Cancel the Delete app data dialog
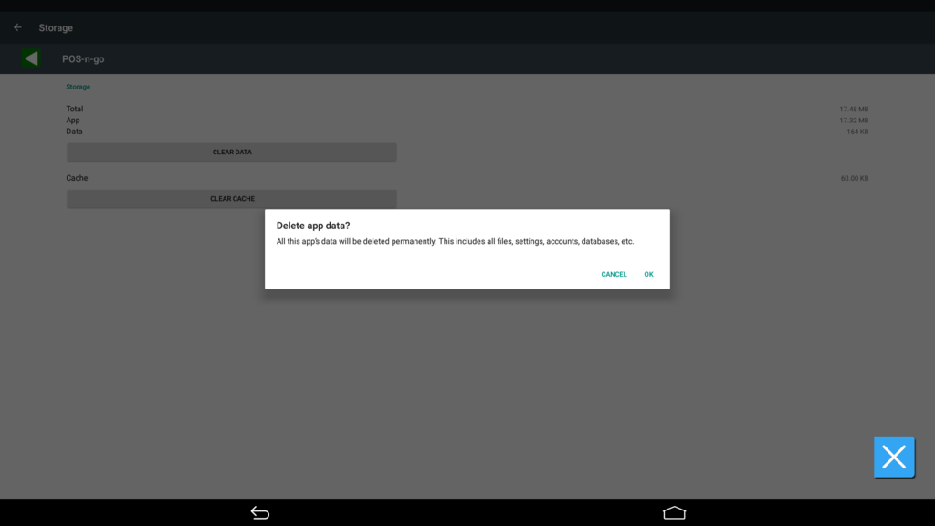The height and width of the screenshot is (526, 935). tap(614, 274)
